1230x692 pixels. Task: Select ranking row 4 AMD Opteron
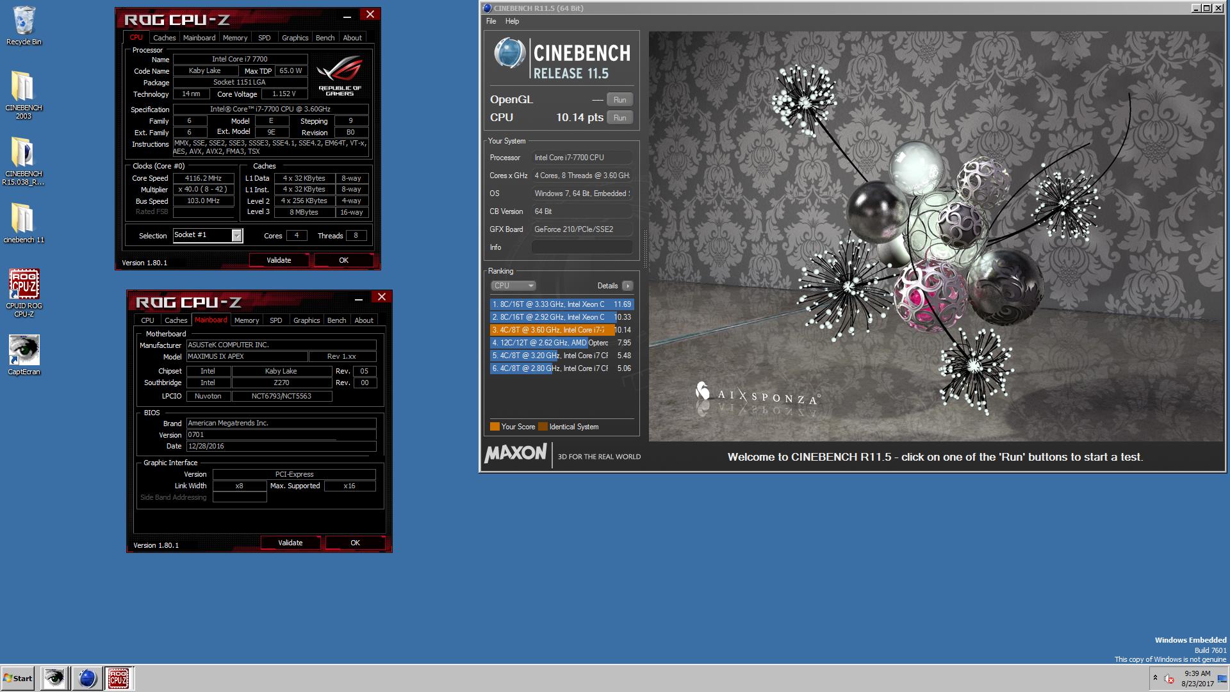click(561, 343)
